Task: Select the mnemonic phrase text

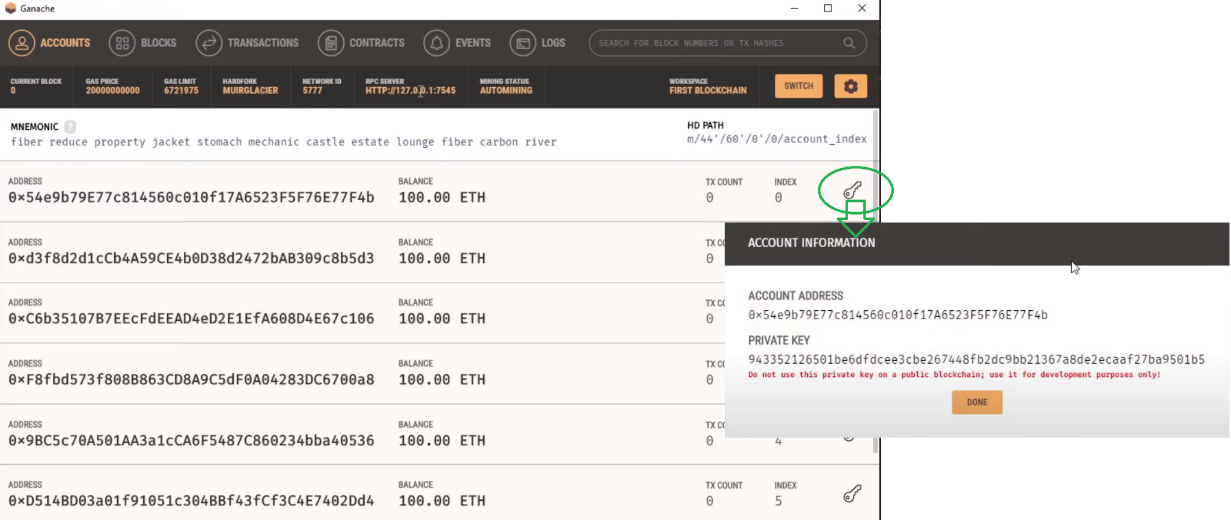Action: [x=284, y=142]
